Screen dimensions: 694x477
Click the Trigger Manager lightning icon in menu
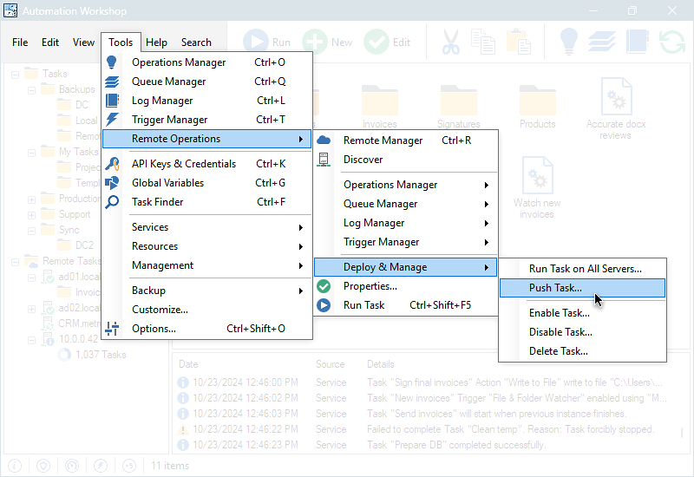[x=112, y=120]
